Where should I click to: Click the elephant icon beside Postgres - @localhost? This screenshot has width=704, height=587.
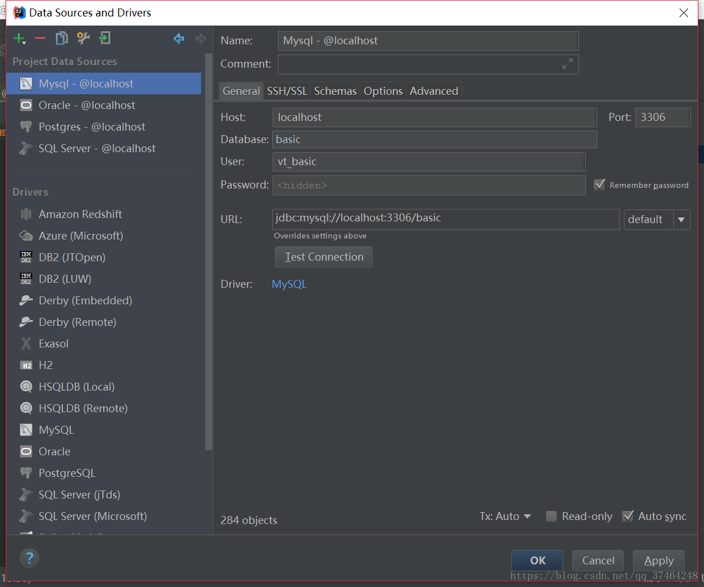click(26, 127)
